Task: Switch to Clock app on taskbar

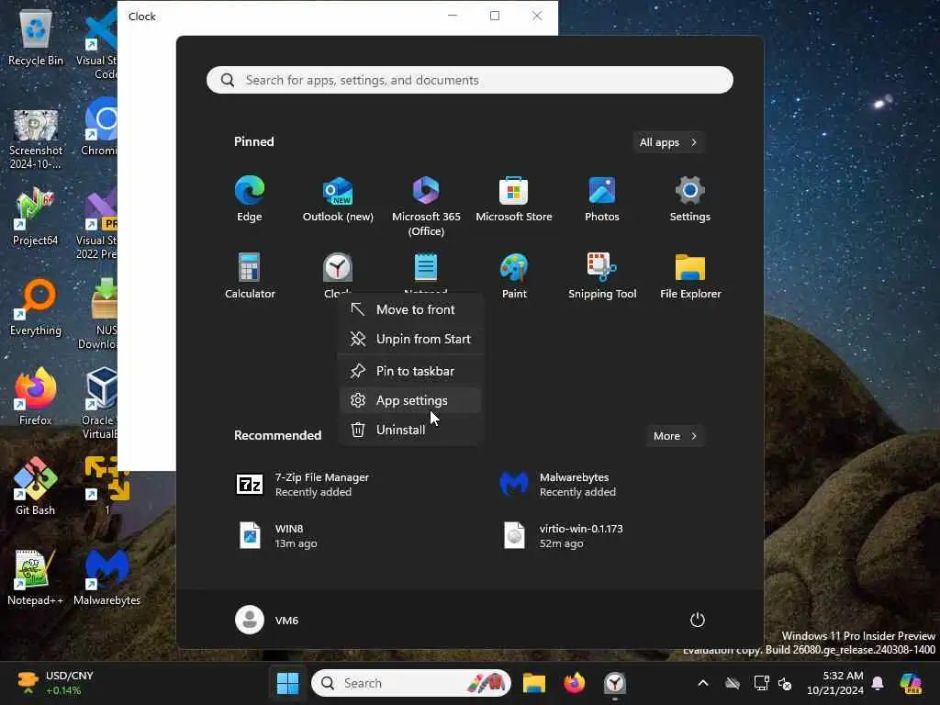Action: pyautogui.click(x=614, y=683)
